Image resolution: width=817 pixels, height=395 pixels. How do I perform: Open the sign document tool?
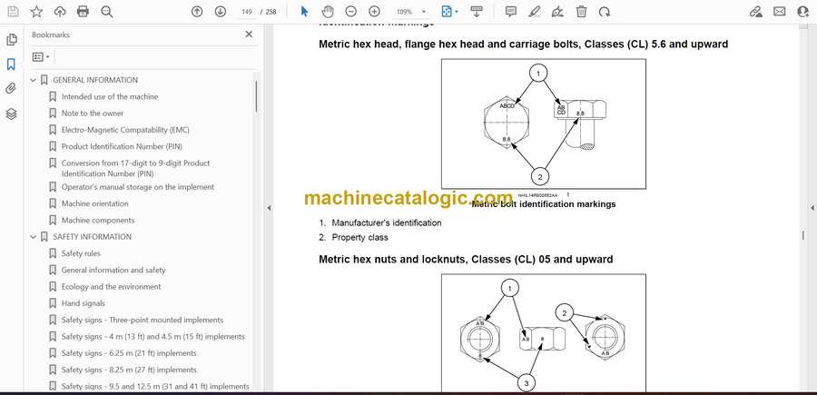pos(557,12)
